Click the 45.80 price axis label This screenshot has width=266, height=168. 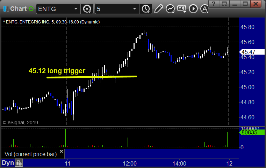pyautogui.click(x=247, y=27)
